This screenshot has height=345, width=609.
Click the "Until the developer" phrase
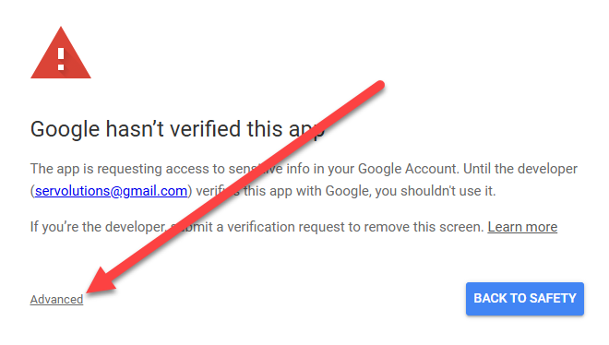pyautogui.click(x=520, y=169)
